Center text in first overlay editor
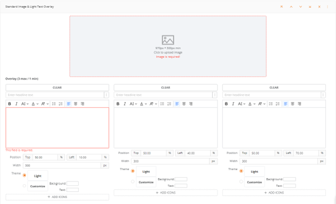Viewport: 336px width, 204px height. (75, 104)
